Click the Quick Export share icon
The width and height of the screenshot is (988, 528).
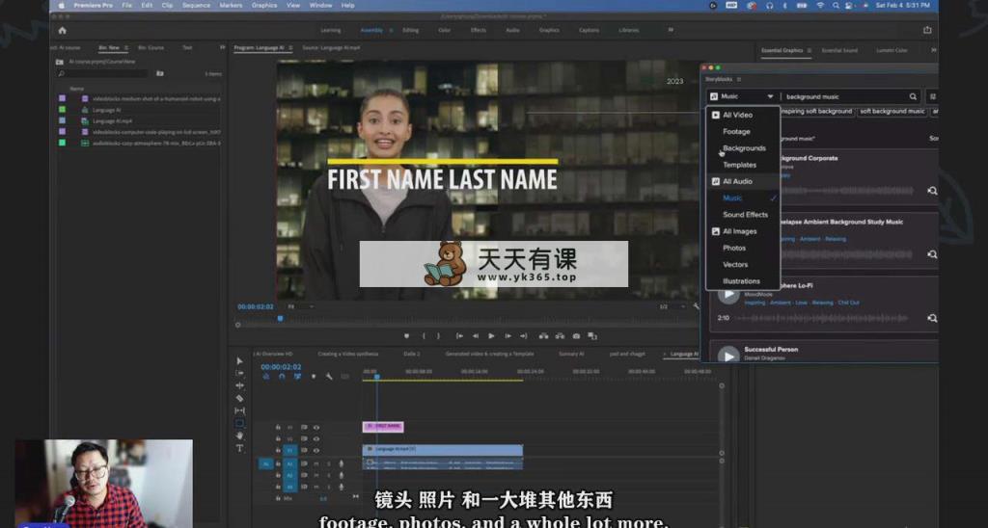(x=927, y=30)
